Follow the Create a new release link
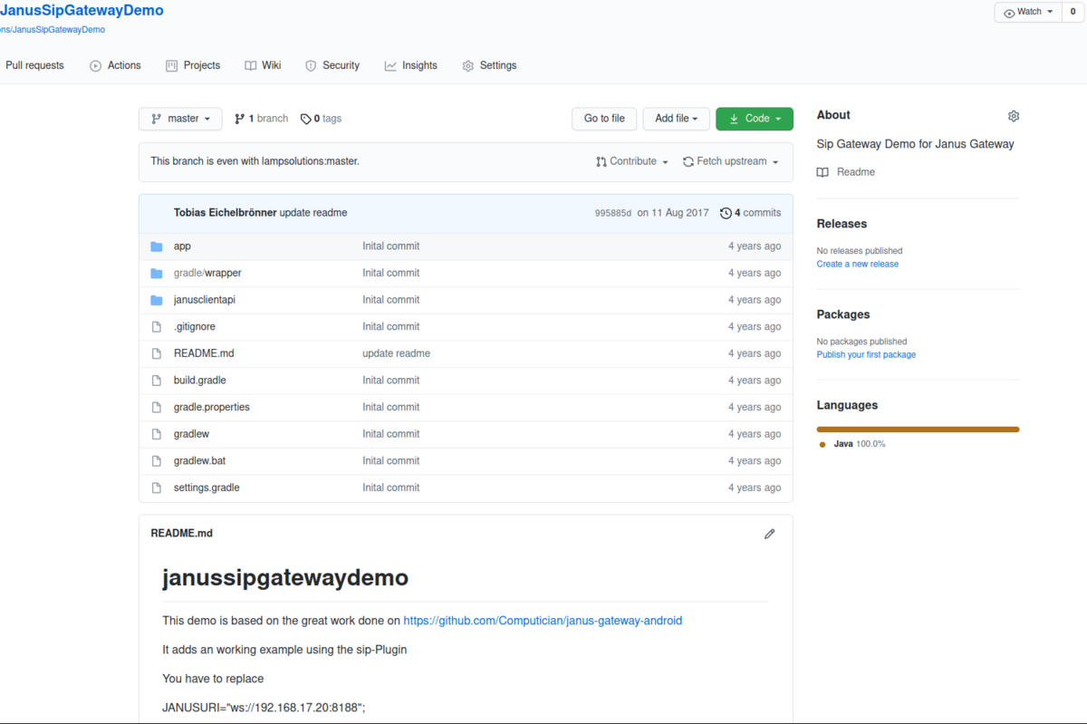 pyautogui.click(x=857, y=264)
